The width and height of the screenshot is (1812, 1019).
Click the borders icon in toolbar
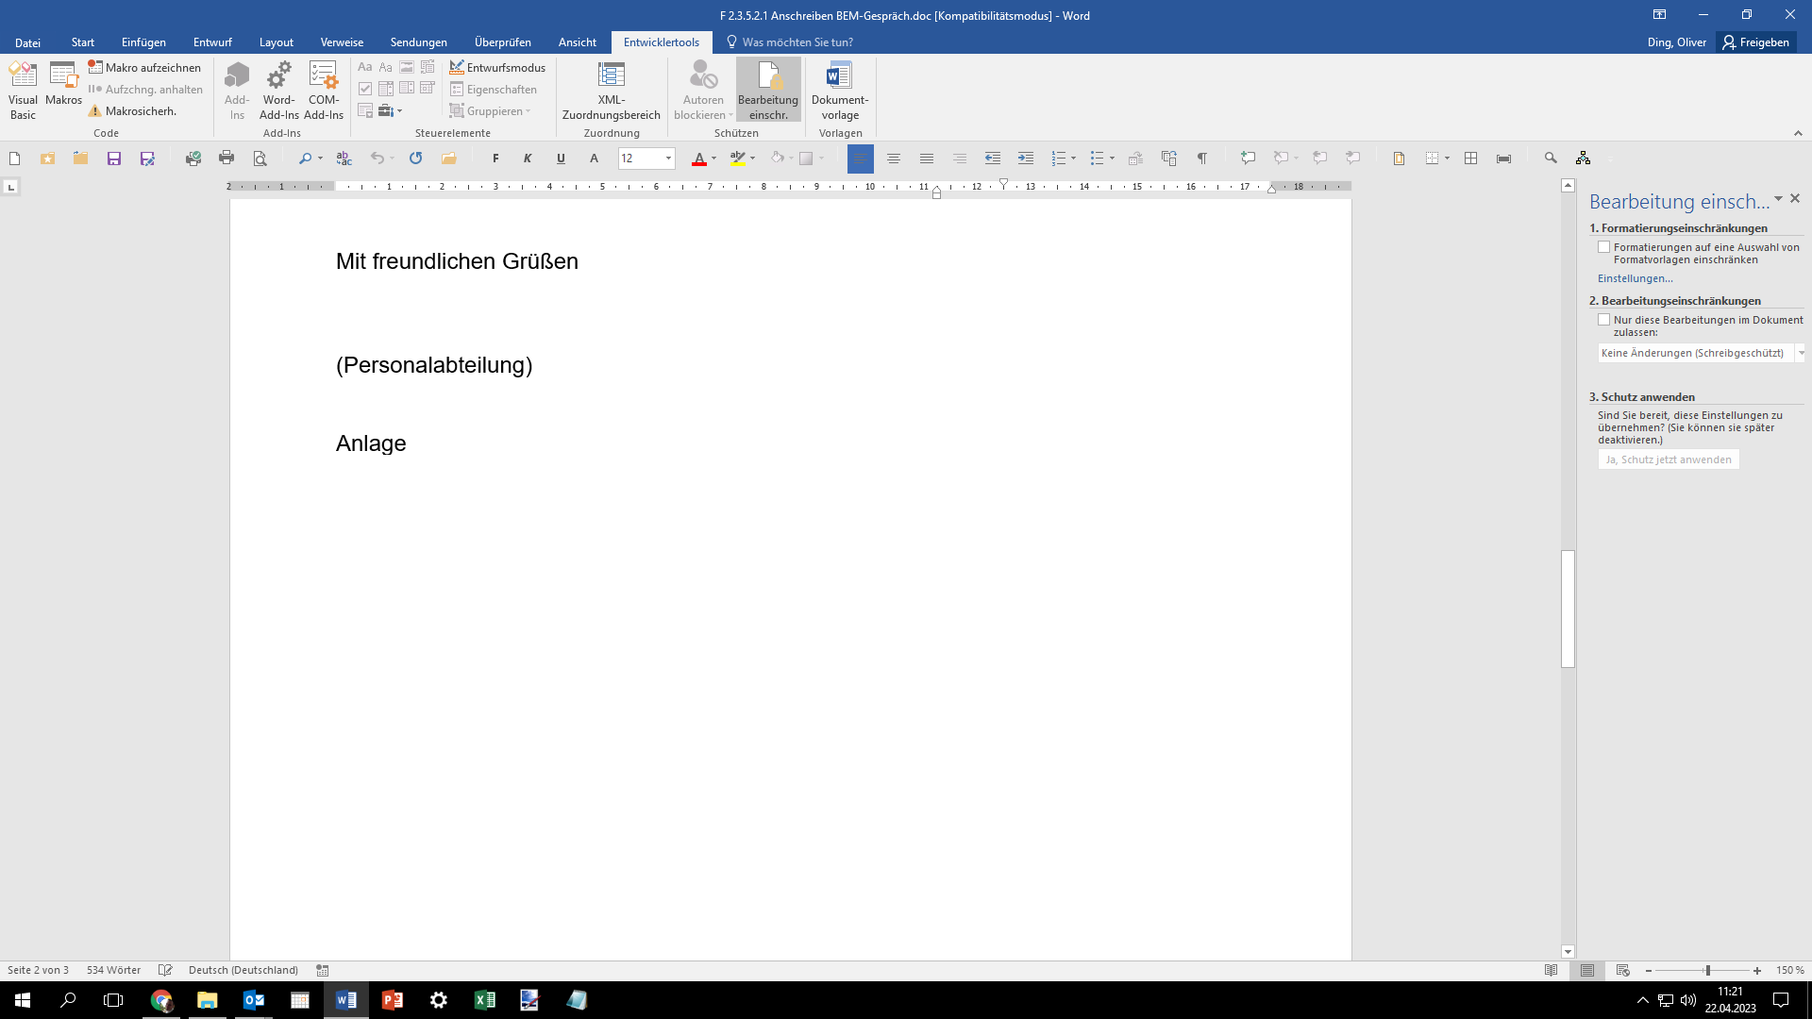point(1433,159)
